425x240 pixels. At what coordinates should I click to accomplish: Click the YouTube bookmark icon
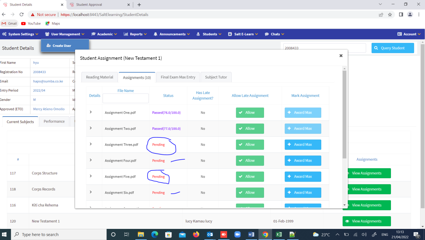tap(24, 24)
